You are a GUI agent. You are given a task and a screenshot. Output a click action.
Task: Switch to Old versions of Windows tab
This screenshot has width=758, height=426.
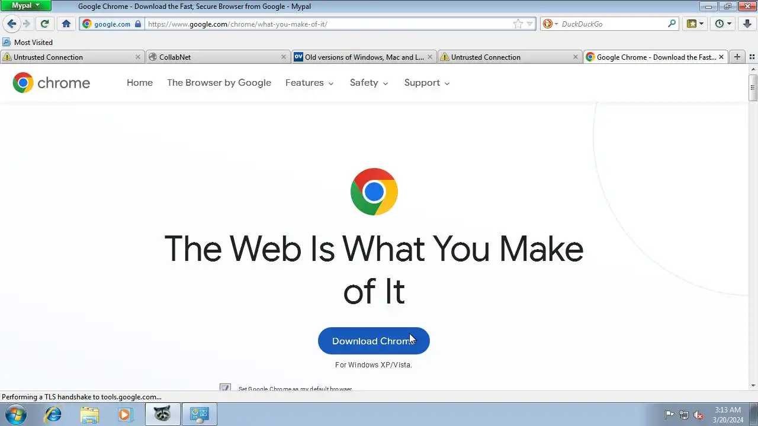click(x=364, y=57)
